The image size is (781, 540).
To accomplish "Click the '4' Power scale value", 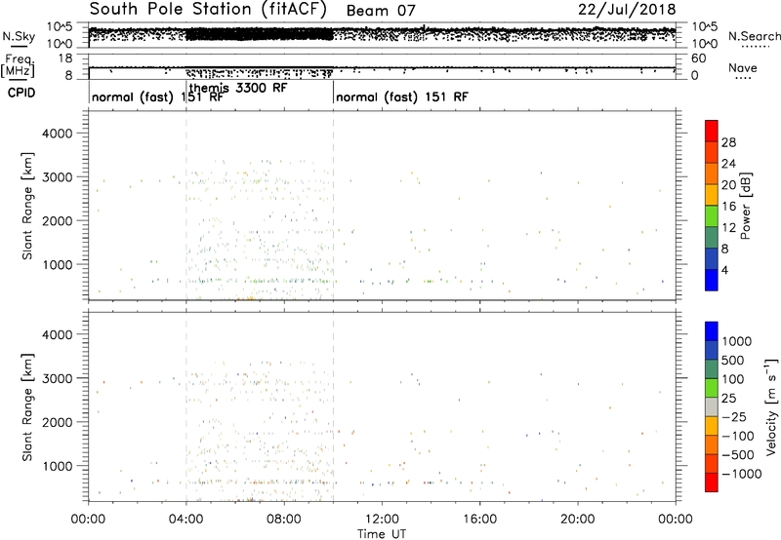I will pyautogui.click(x=724, y=270).
